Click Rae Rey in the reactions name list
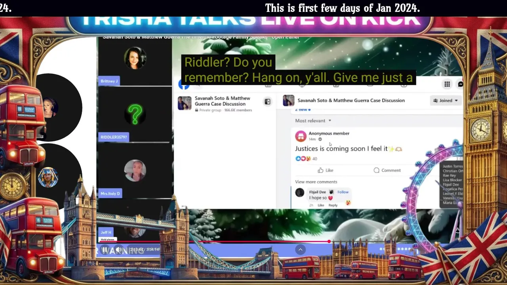The height and width of the screenshot is (285, 507). coord(449,175)
